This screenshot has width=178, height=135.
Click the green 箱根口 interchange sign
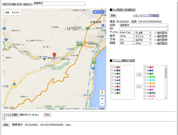pos(80,45)
